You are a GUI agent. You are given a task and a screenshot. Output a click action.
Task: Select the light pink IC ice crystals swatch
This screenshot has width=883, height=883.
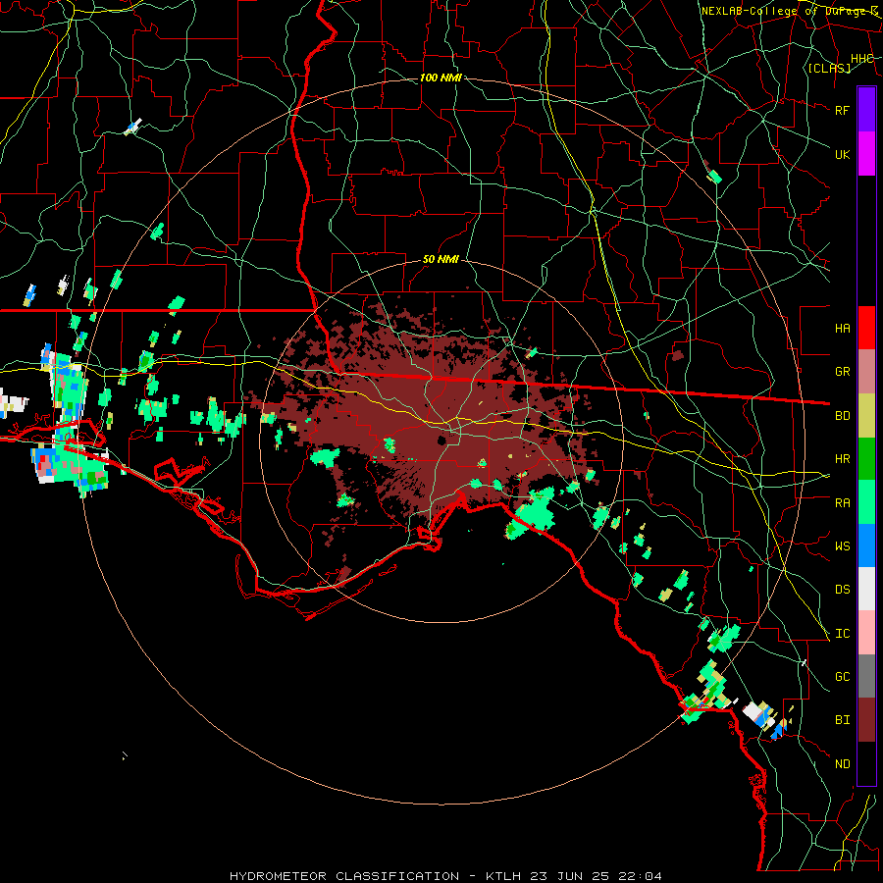coord(866,633)
